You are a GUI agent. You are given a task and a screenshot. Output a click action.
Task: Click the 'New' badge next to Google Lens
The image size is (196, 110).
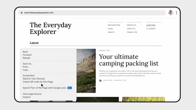pos(70,88)
